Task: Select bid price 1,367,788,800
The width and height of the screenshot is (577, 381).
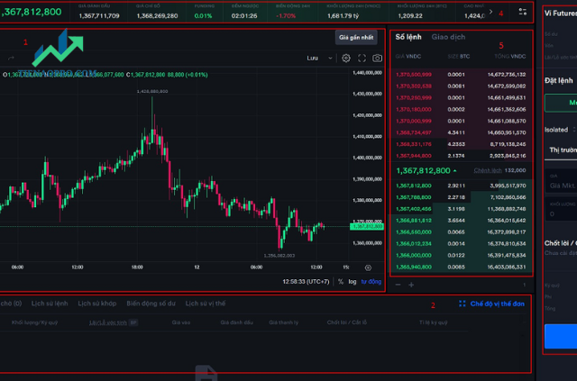Action: click(x=414, y=197)
